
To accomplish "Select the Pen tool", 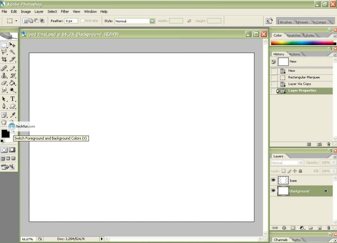I will coord(4,106).
